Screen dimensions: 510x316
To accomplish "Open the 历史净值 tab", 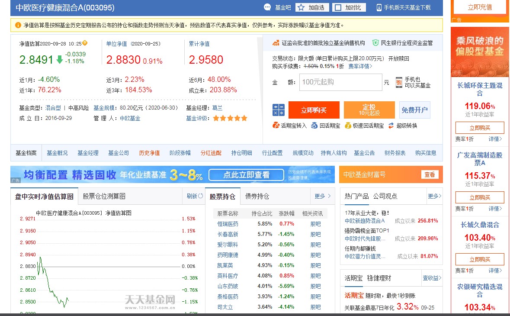I will pos(149,153).
